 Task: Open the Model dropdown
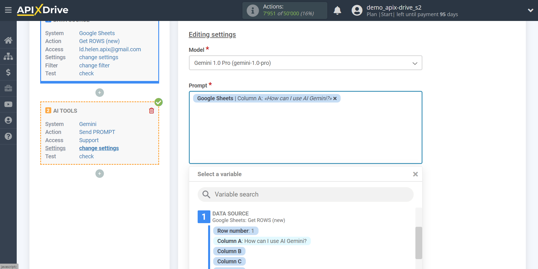(x=306, y=63)
